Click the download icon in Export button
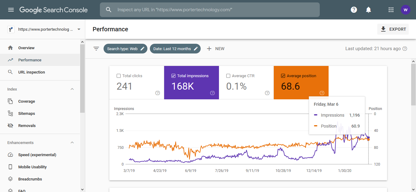 pyautogui.click(x=383, y=29)
